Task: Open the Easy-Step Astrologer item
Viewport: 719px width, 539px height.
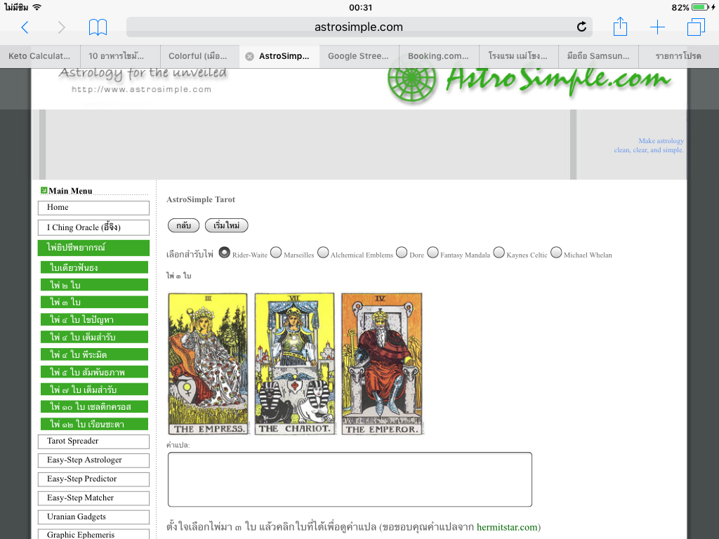Action: [93, 460]
